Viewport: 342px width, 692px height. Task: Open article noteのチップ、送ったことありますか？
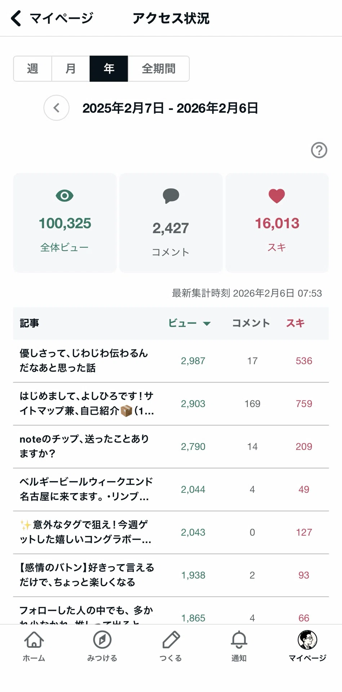[x=171, y=447]
